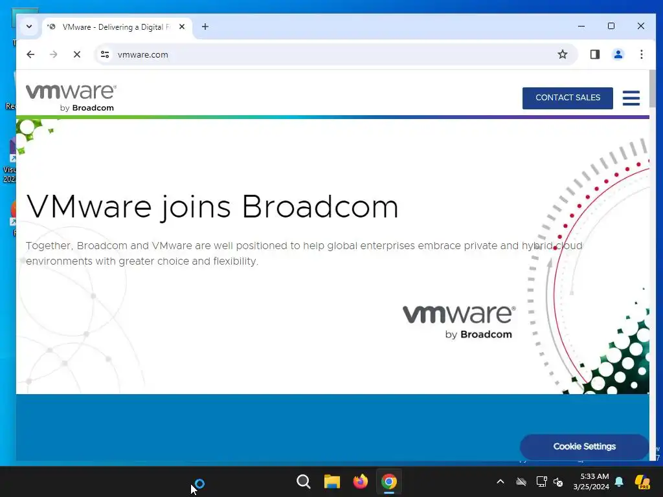
Task: Bookmark this page with the star icon
Action: click(x=563, y=54)
